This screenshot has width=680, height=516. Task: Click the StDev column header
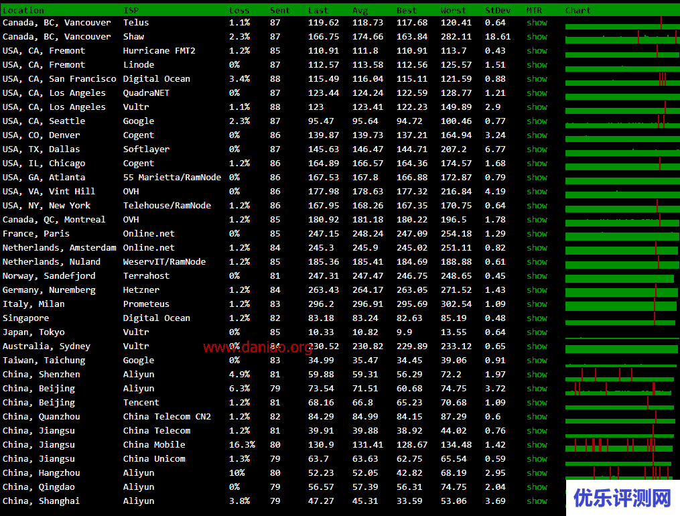coord(498,11)
